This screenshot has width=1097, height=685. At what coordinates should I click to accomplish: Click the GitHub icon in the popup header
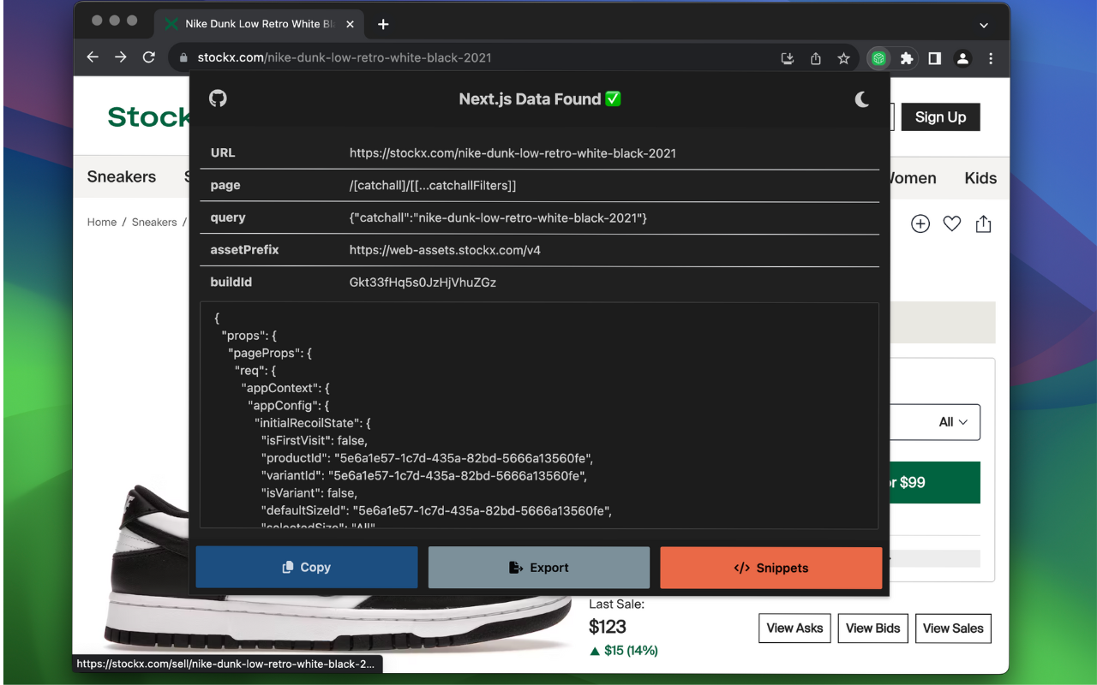218,98
